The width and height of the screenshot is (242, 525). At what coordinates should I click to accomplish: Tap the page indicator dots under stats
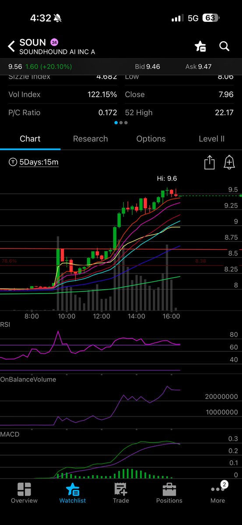tap(121, 123)
